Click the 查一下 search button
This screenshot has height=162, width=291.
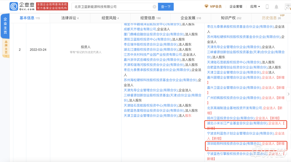(166, 6)
